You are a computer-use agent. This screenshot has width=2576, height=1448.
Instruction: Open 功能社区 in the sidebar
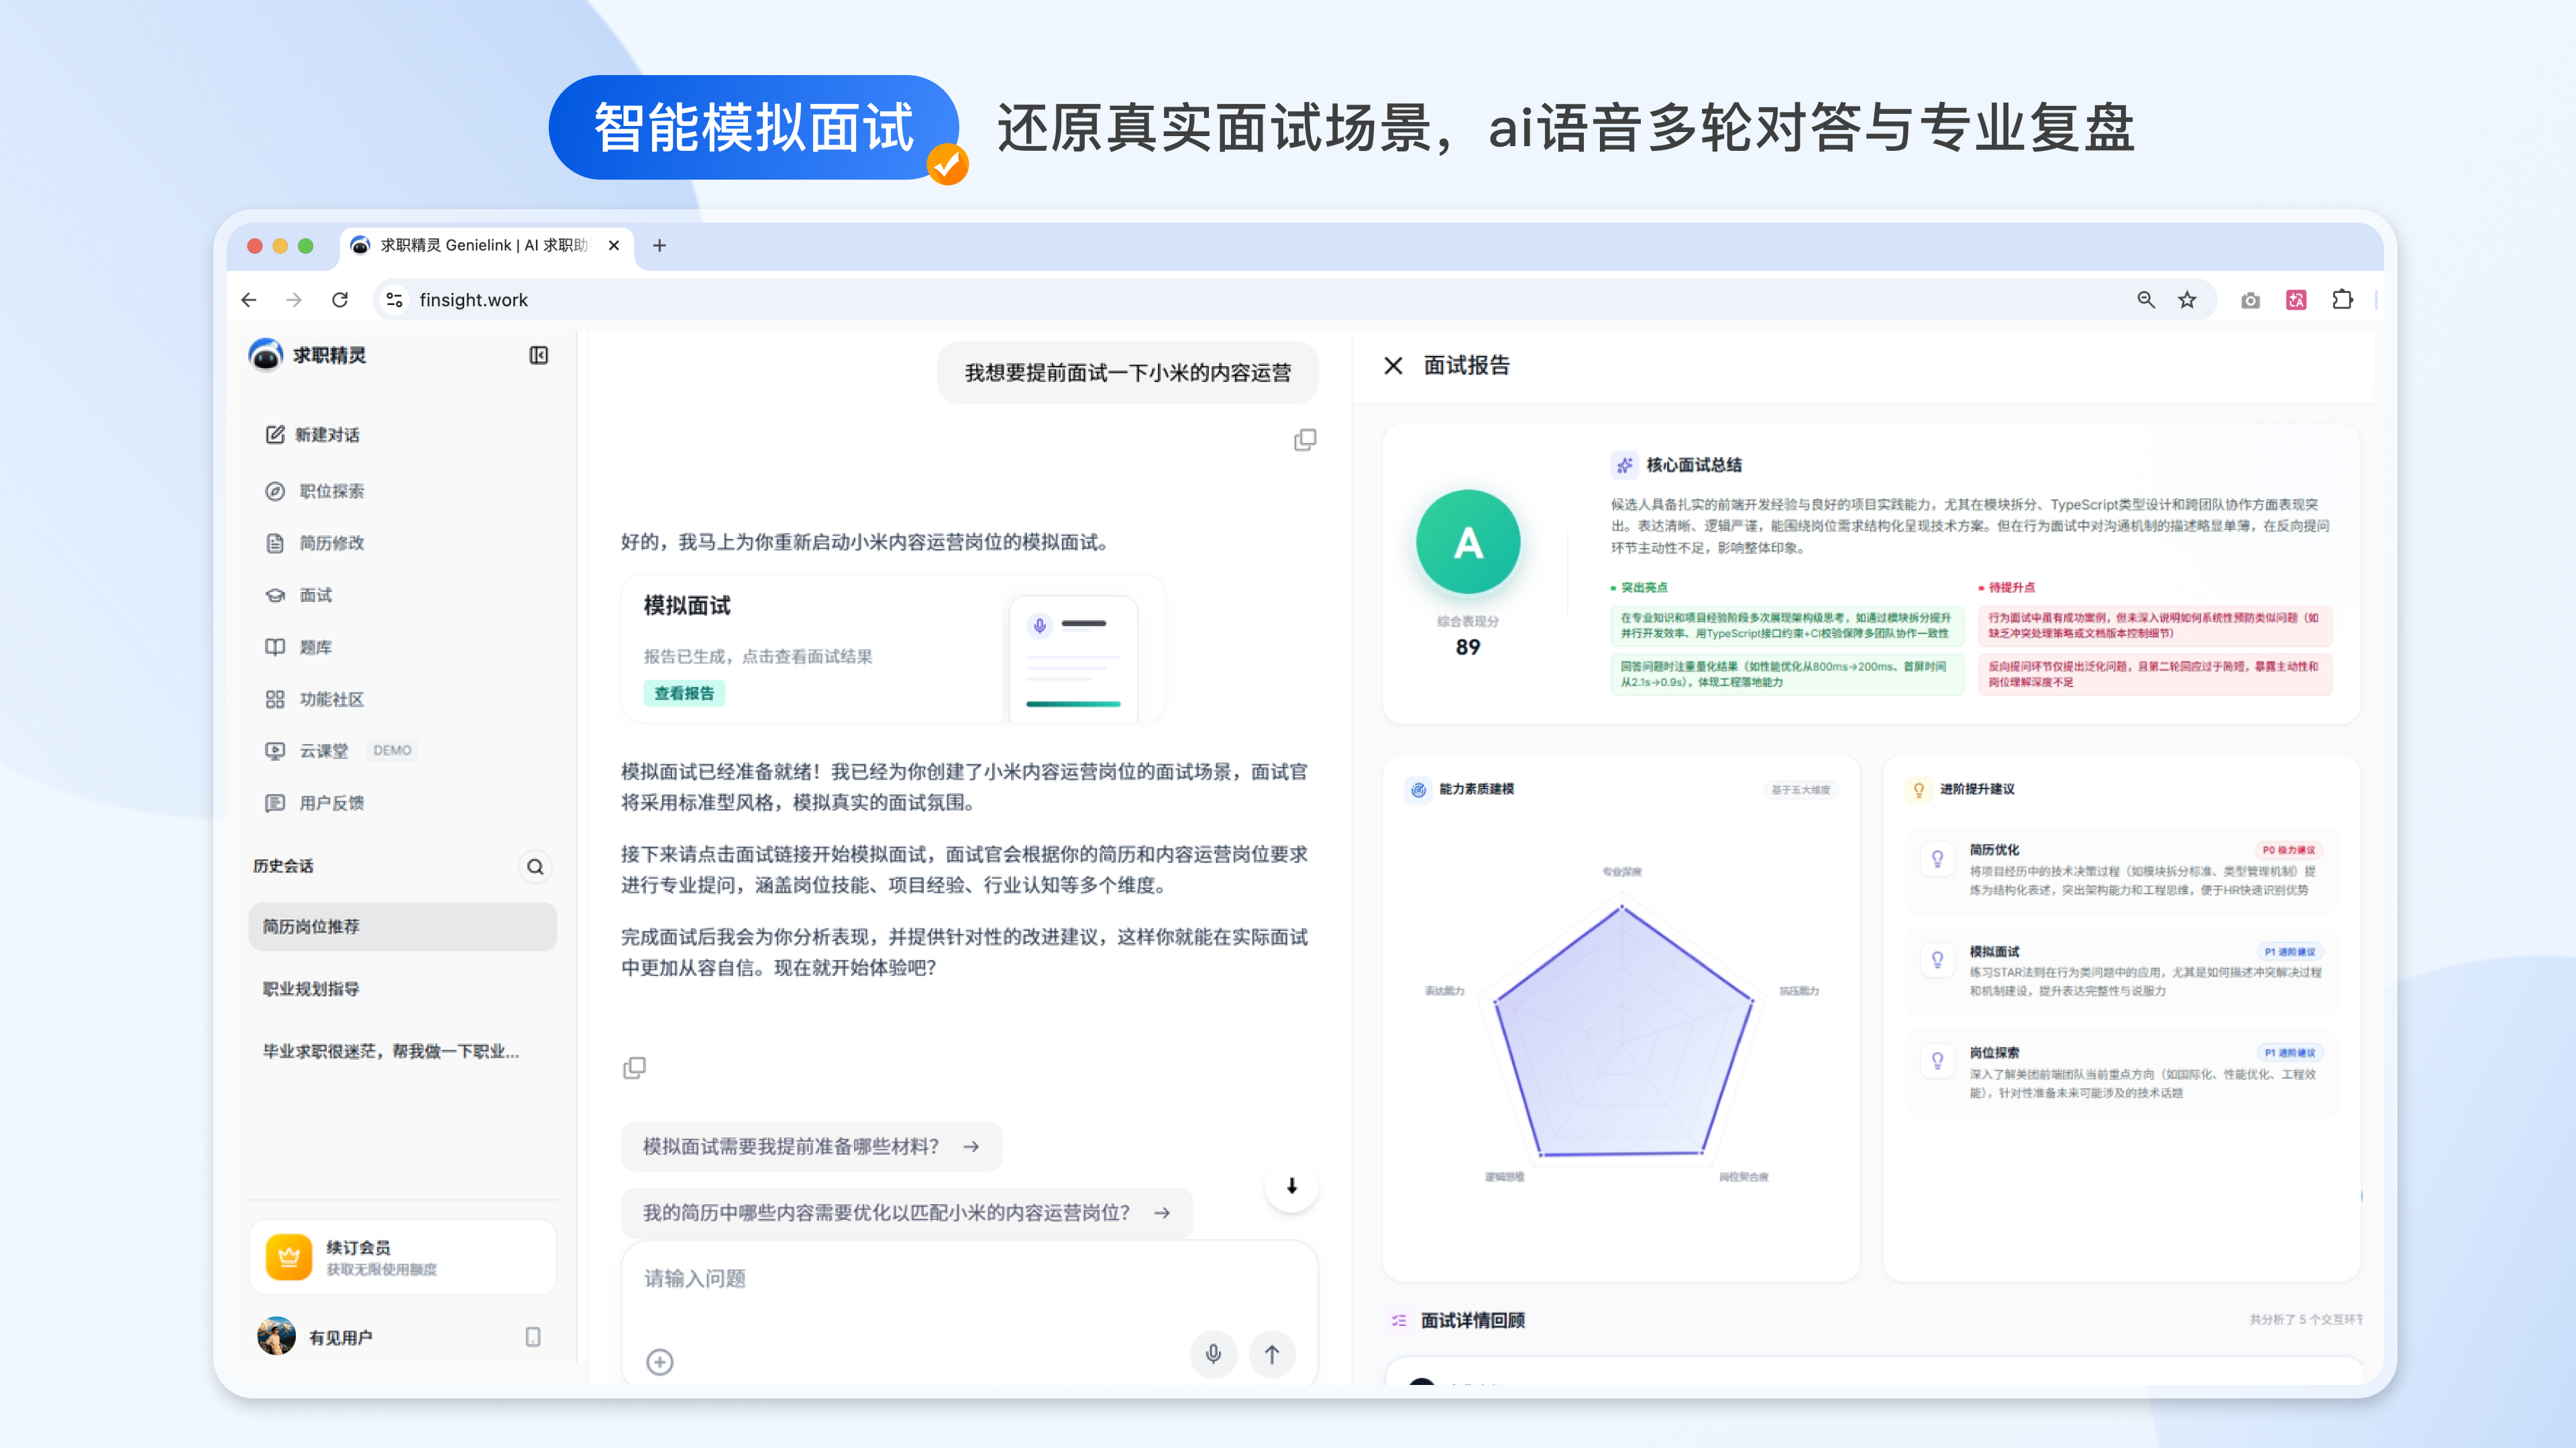pos(314,699)
